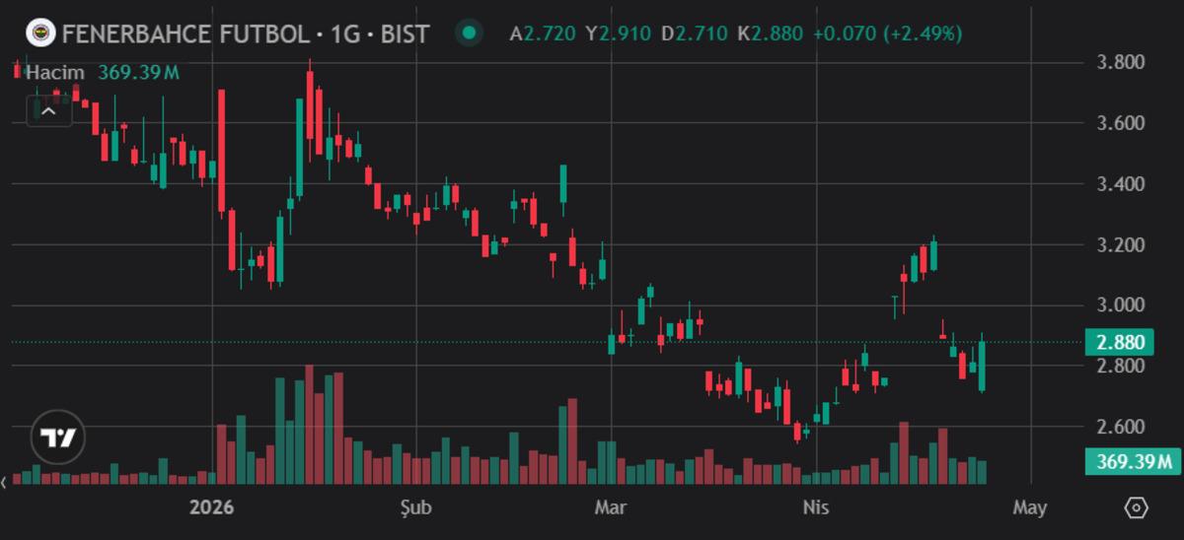Viewport: 1184px width, 540px height.
Task: Click the Fenerbahce club logo icon
Action: click(40, 33)
